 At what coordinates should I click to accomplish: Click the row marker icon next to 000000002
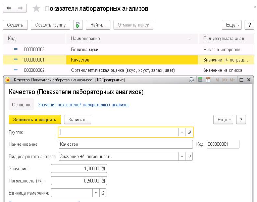point(16,70)
